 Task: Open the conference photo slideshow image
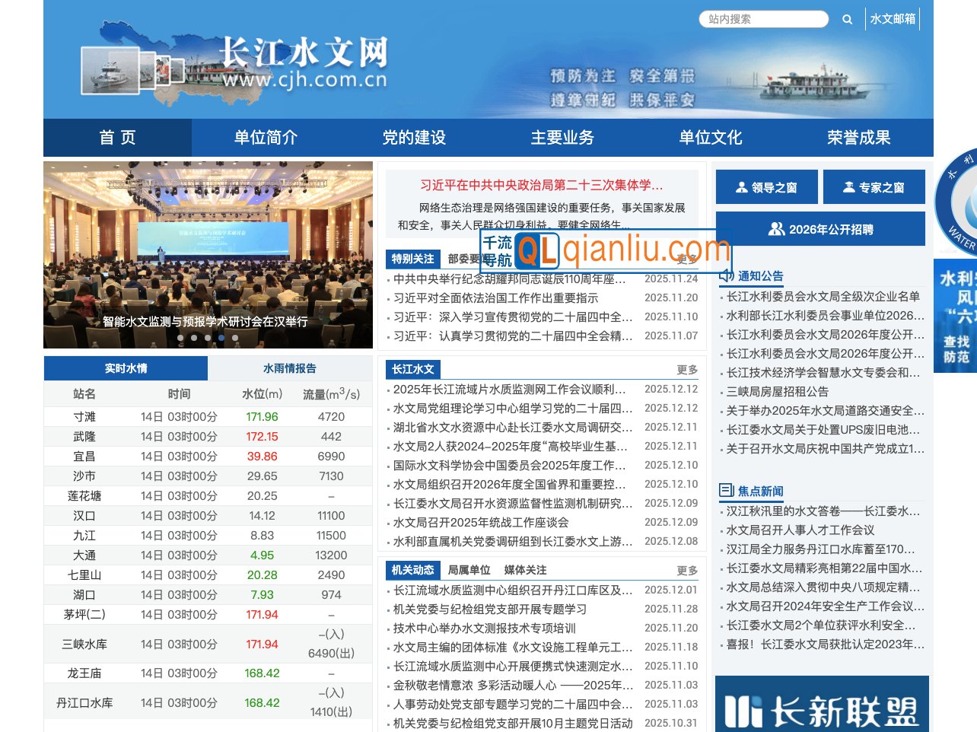(208, 243)
